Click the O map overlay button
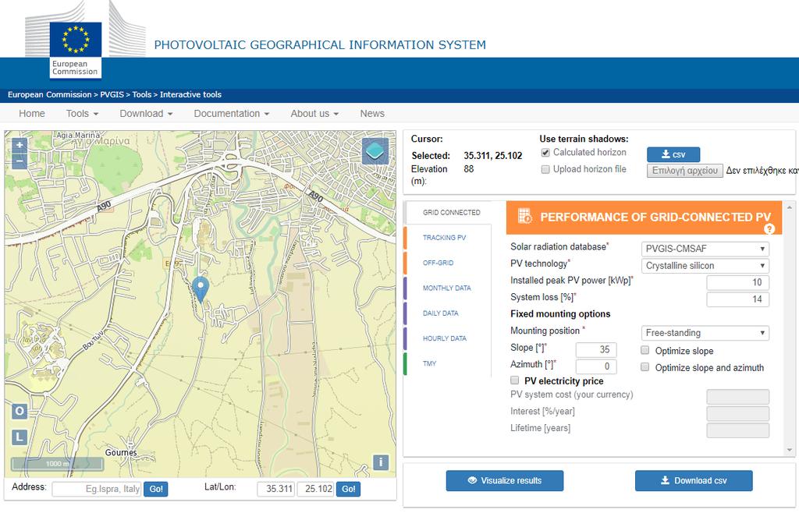This screenshot has width=799, height=520. [20, 411]
